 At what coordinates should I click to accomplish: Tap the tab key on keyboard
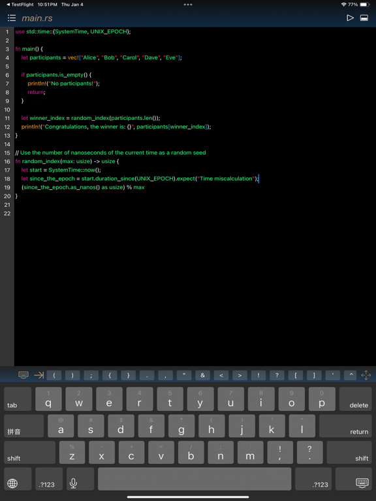(18, 399)
